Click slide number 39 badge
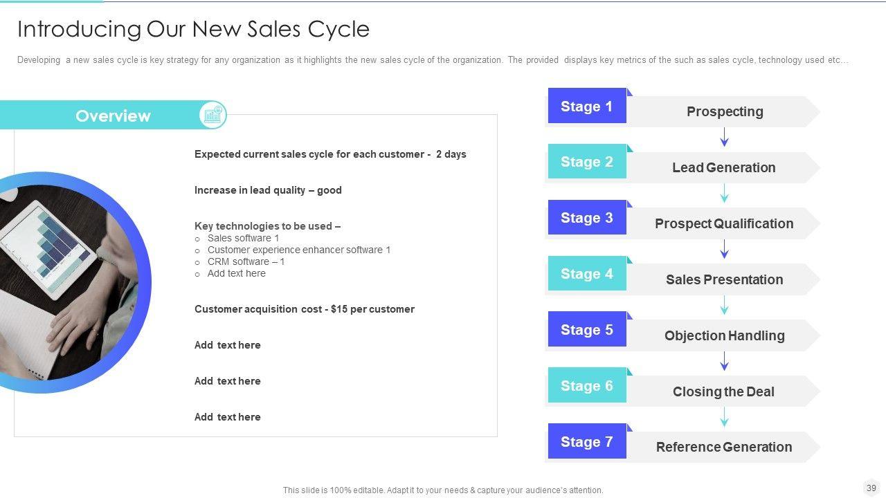 tap(871, 488)
